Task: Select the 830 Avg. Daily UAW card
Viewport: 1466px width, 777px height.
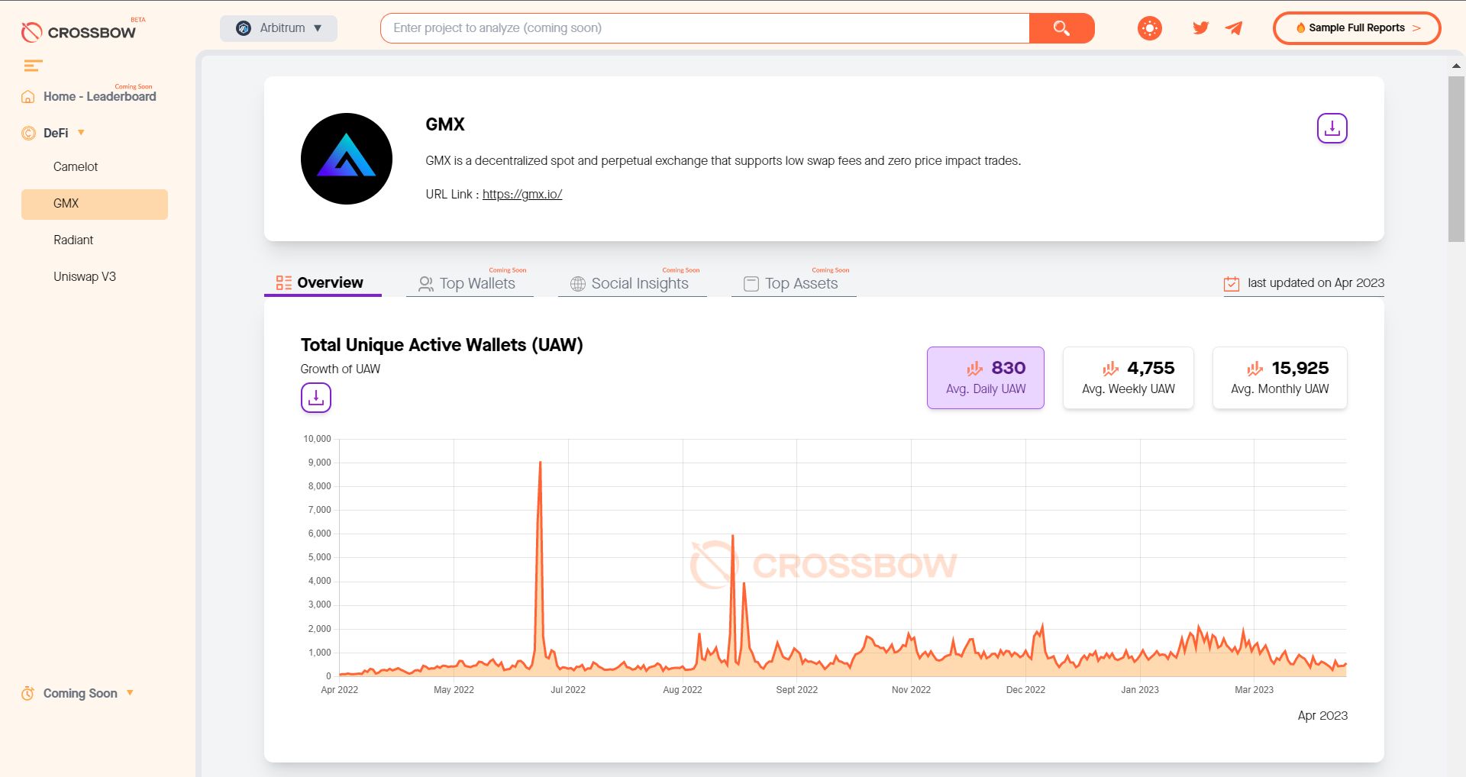Action: click(x=986, y=378)
